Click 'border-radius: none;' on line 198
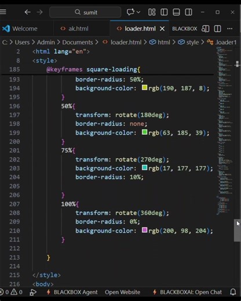Viewport: 241px width, 301px height. tap(111, 124)
